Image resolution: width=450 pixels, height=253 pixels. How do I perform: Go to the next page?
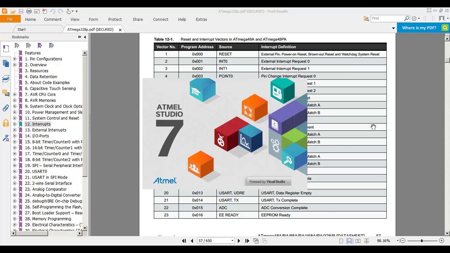click(x=239, y=241)
